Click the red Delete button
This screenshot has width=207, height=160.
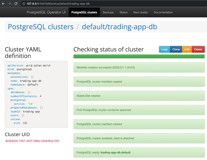[198, 49]
